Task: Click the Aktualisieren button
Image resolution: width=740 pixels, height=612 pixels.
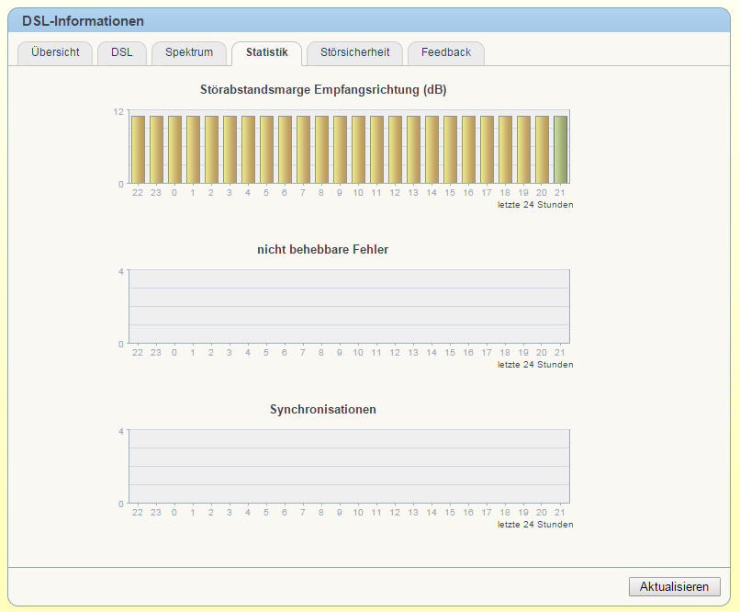Action: [x=675, y=586]
